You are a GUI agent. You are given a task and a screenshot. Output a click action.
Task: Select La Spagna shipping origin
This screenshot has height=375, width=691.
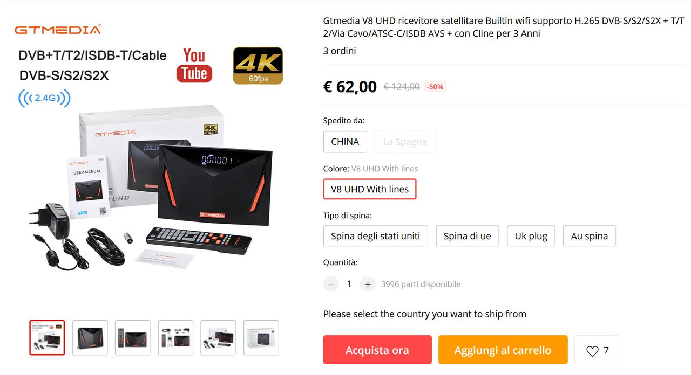point(405,142)
